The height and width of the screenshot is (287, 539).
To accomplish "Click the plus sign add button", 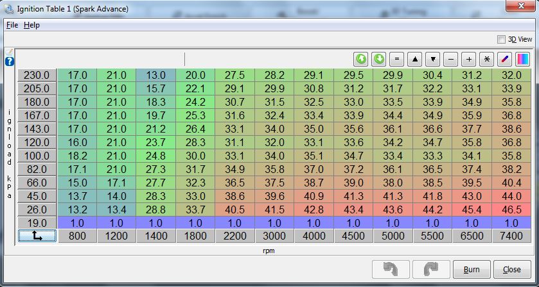I will 469,59.
